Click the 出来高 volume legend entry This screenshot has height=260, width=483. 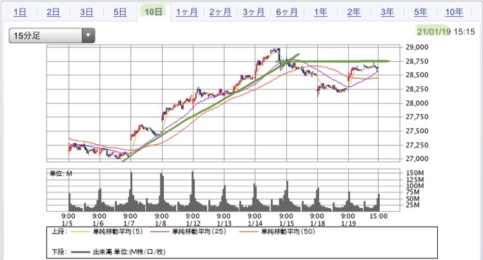coord(129,252)
